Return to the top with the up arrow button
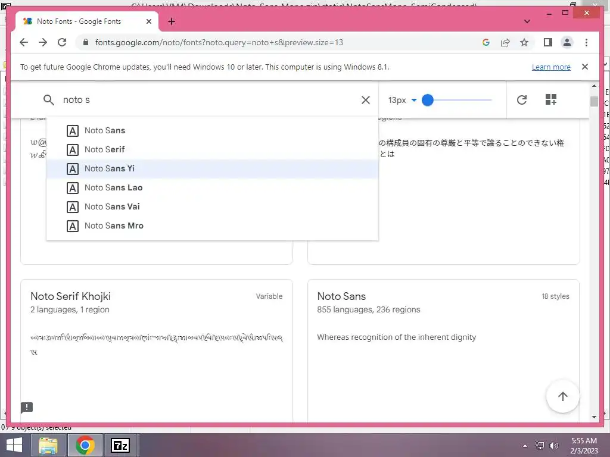This screenshot has width=610, height=457. [x=562, y=396]
